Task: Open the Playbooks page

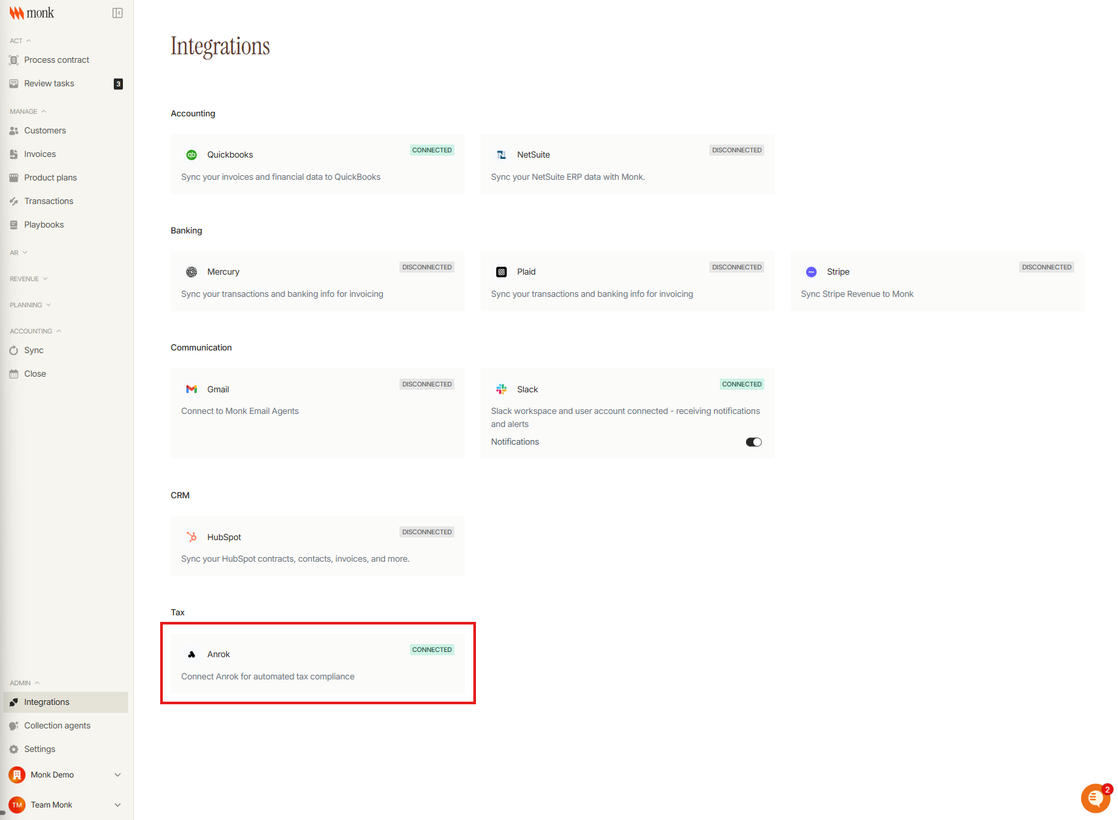Action: click(44, 225)
